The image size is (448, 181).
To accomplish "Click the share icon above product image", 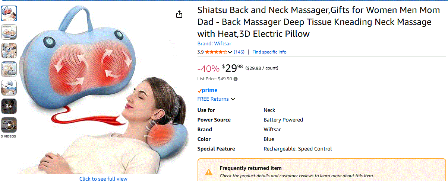I will click(179, 14).
